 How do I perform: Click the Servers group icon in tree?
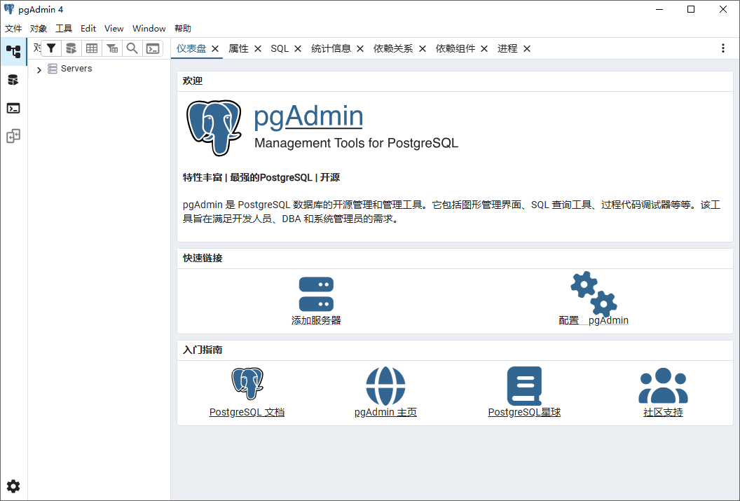coord(53,69)
